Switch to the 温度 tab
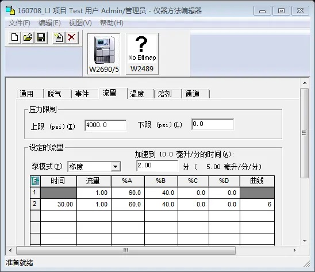 tap(137, 94)
